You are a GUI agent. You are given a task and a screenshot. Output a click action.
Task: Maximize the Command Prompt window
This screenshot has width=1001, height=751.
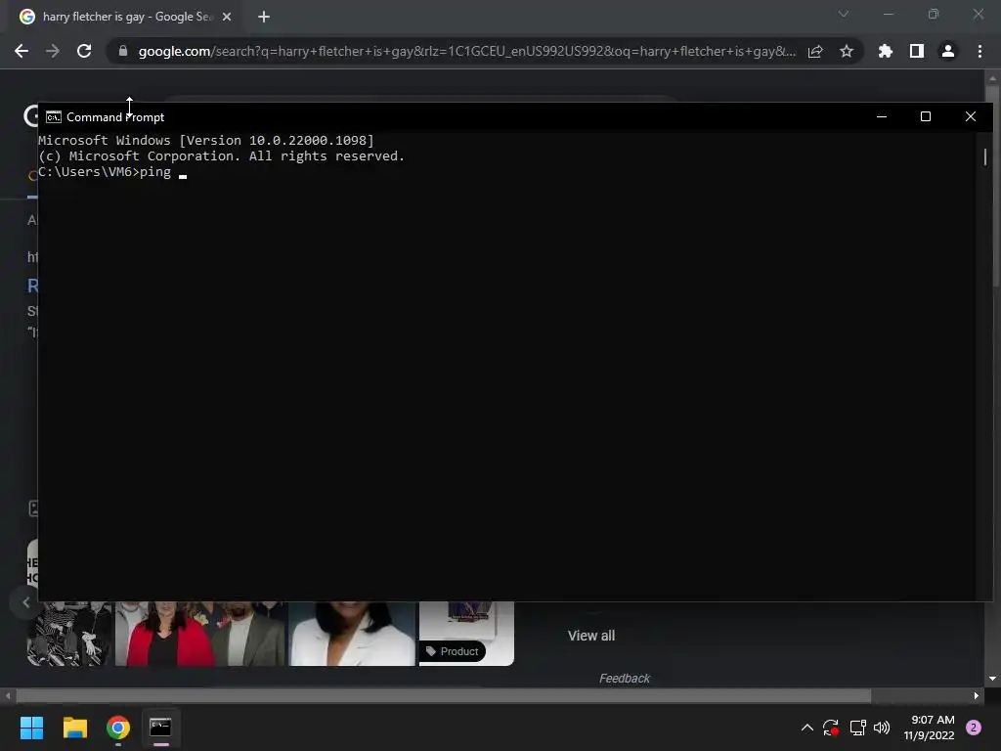pos(926,116)
